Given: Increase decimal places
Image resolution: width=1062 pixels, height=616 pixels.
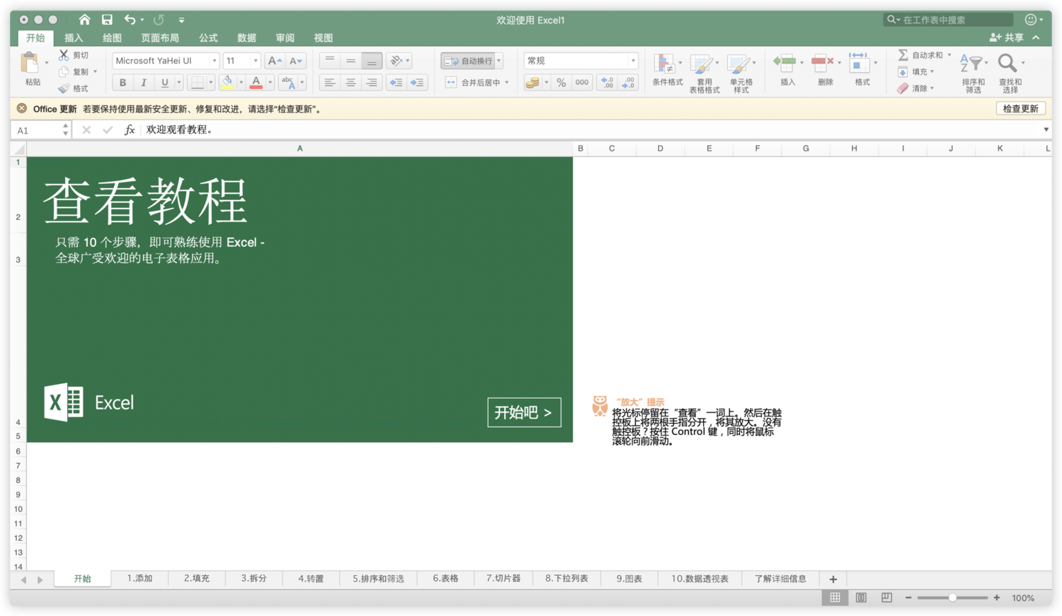Looking at the screenshot, I should (x=607, y=83).
